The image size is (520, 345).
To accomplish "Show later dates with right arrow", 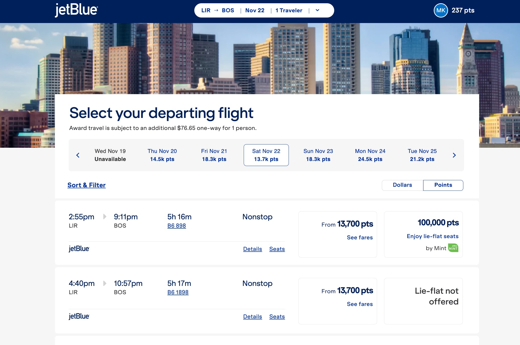I will pyautogui.click(x=454, y=155).
